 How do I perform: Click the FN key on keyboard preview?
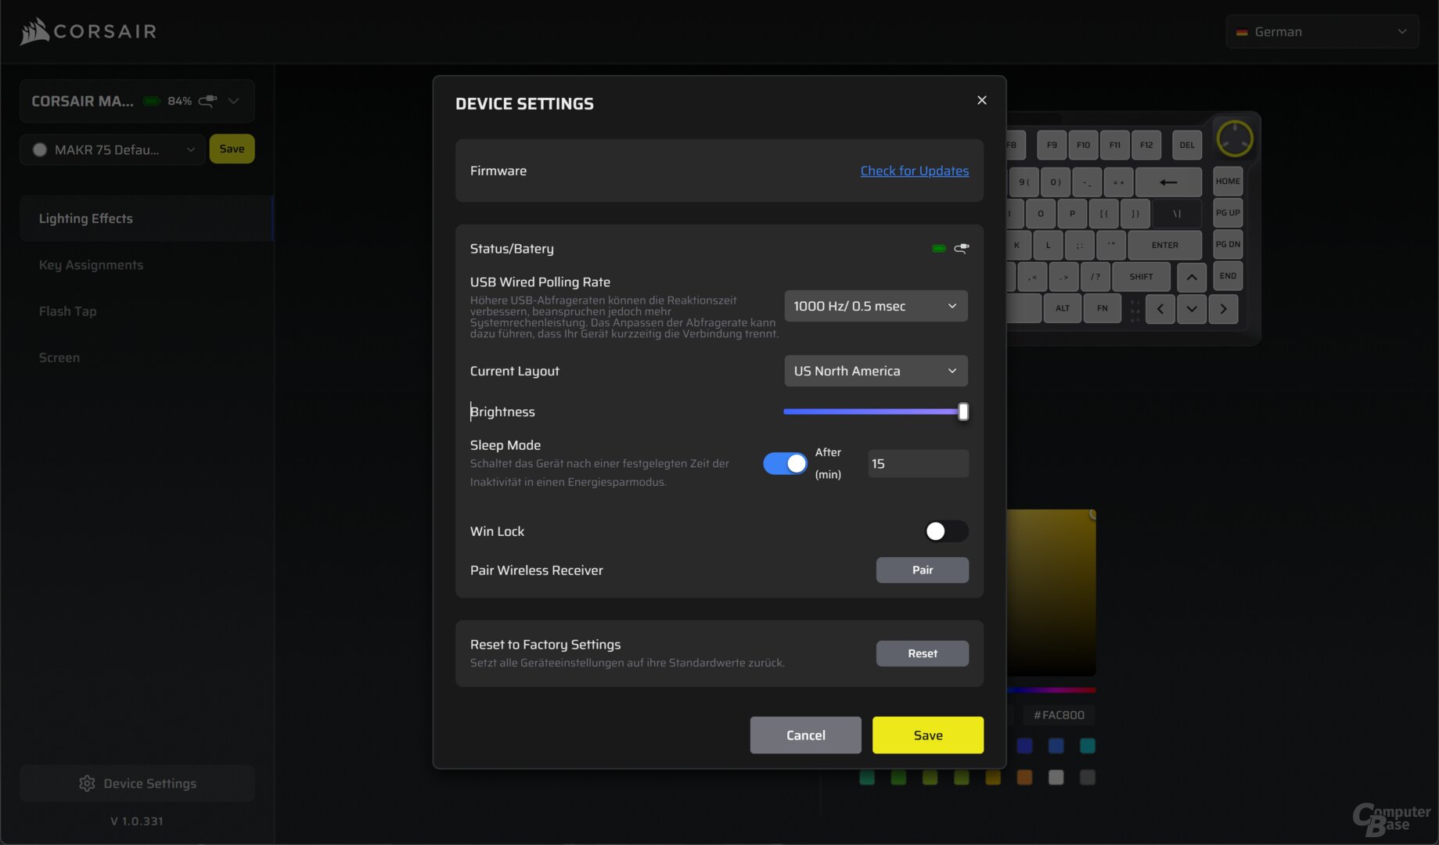coord(1102,308)
